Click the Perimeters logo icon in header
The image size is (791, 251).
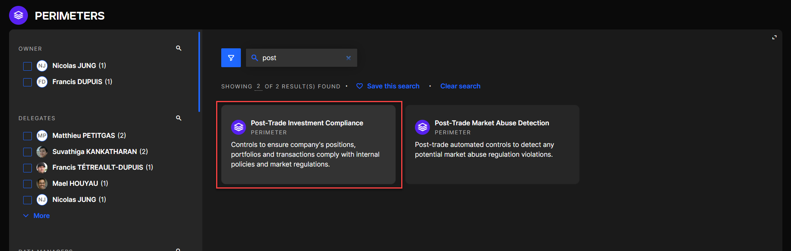coord(18,15)
